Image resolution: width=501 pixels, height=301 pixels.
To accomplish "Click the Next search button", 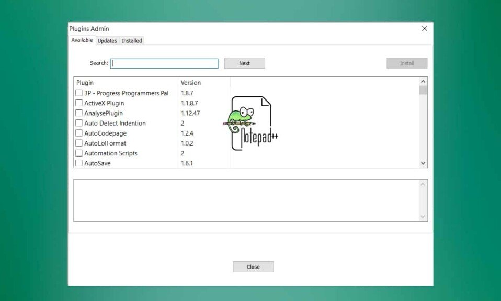I will point(244,63).
